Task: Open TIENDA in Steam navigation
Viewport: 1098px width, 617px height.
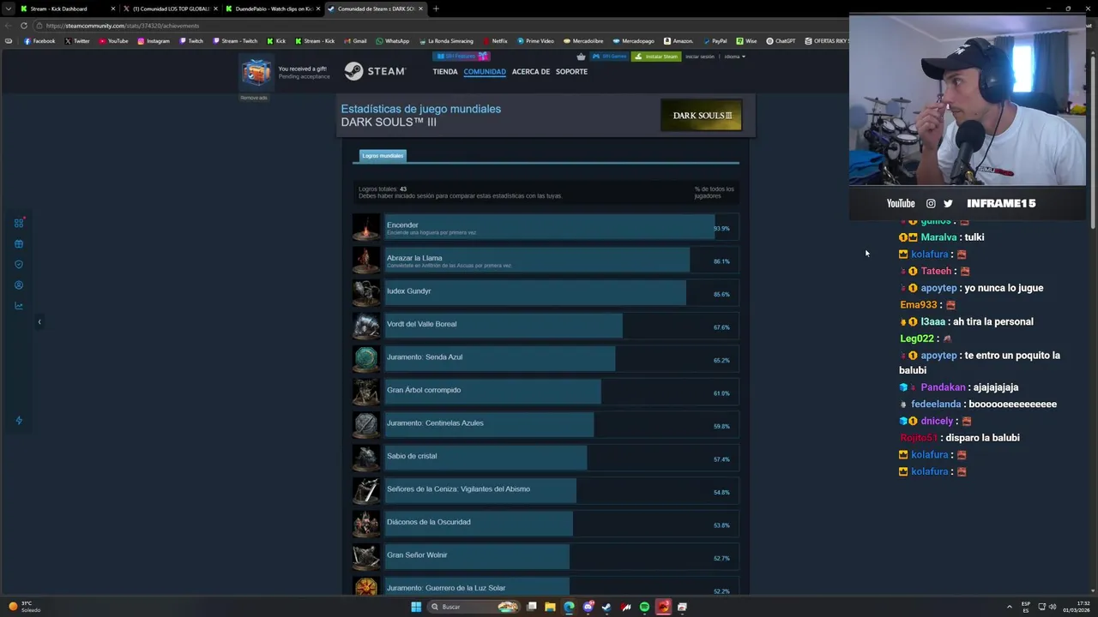Action: click(x=445, y=72)
